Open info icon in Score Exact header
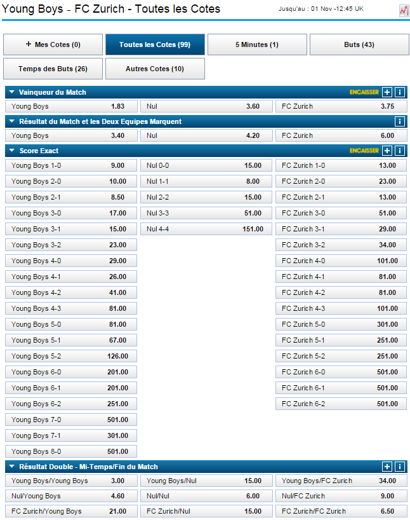This screenshot has height=520, width=410. pos(400,151)
